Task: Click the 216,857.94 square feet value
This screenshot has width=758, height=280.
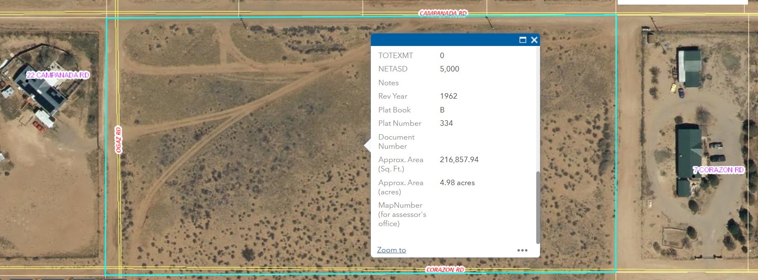Action: 459,160
